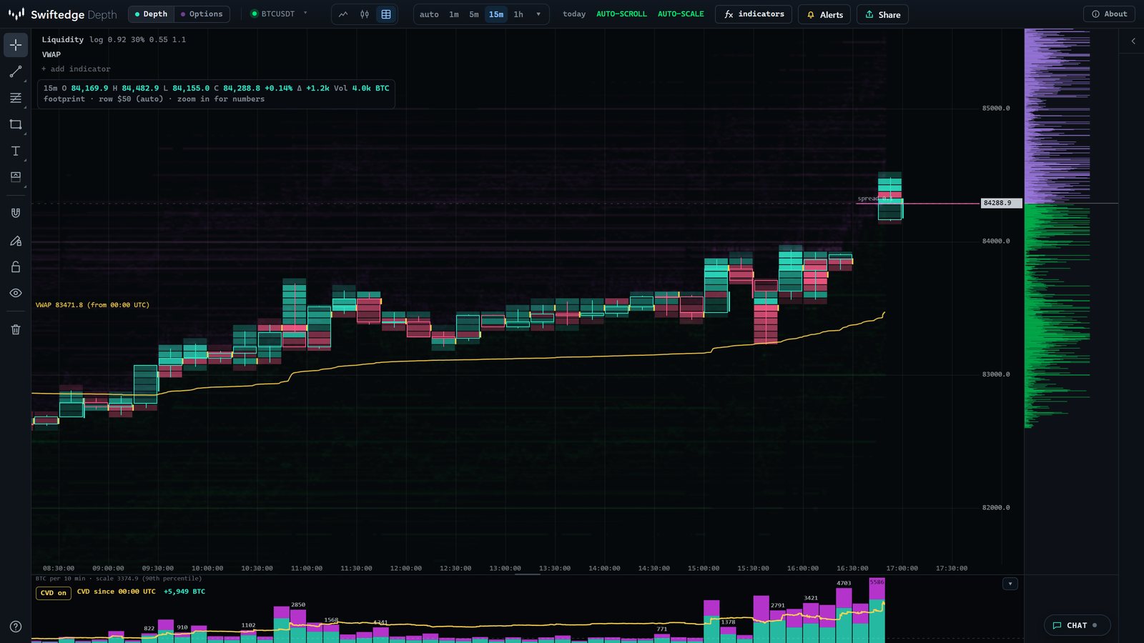Toggle AUTO-SCALE
Viewport: 1144px width, 643px height.
click(x=681, y=14)
